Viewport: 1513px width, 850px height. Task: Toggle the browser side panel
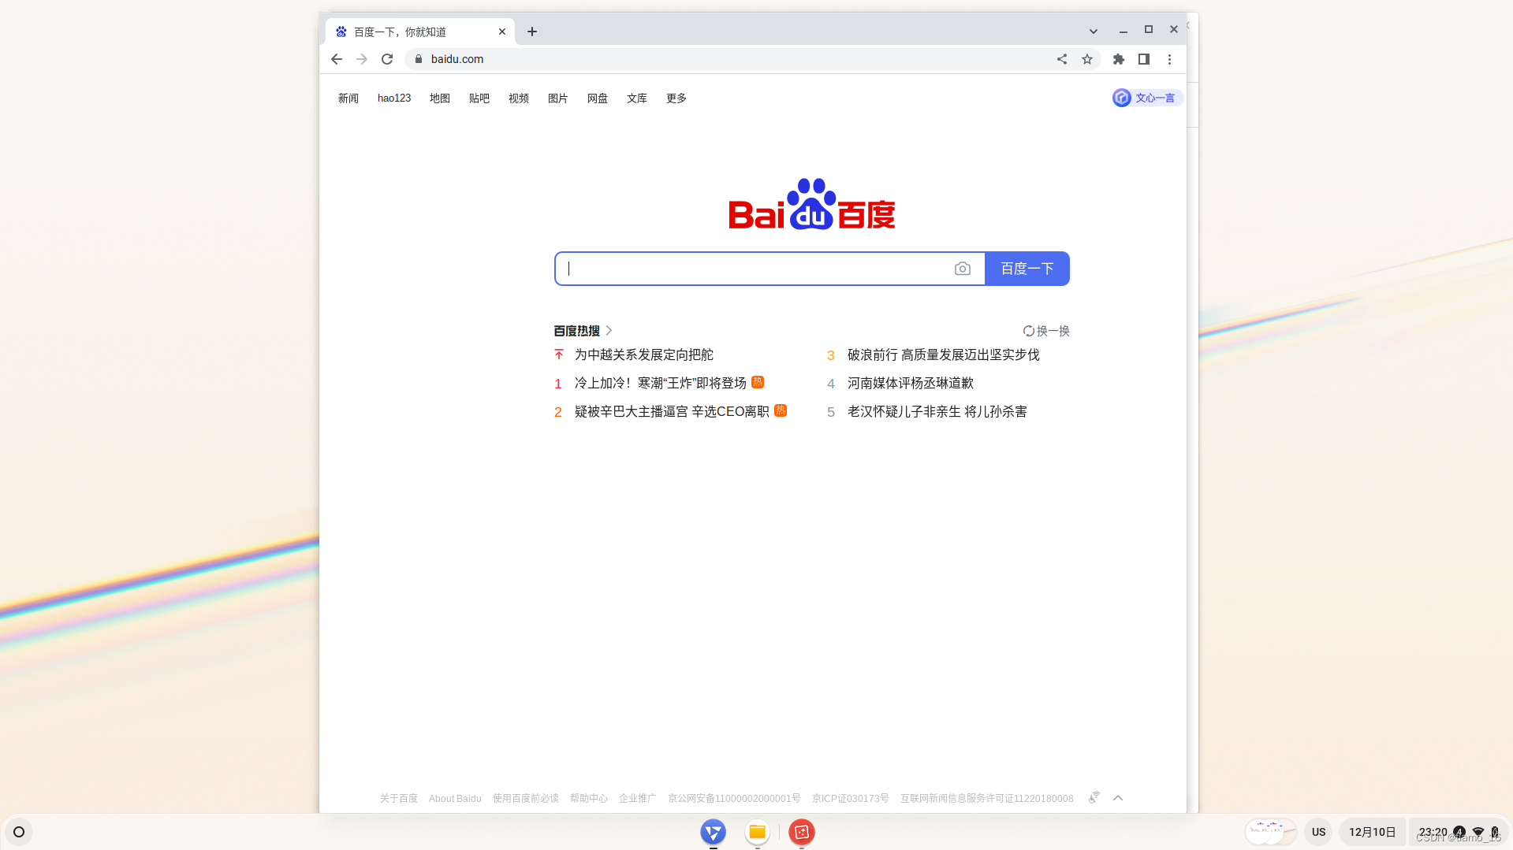[x=1144, y=59]
